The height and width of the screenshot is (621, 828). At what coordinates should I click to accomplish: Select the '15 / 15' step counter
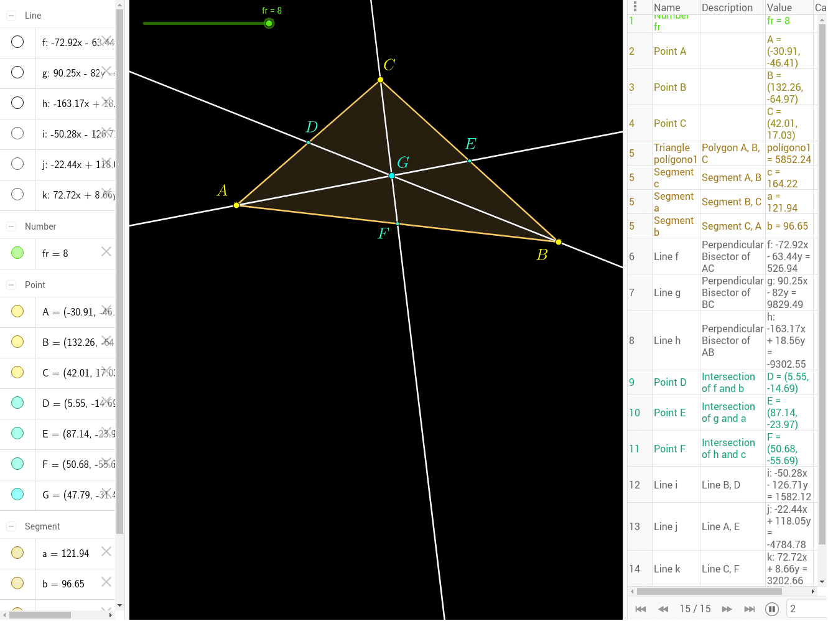click(x=695, y=609)
